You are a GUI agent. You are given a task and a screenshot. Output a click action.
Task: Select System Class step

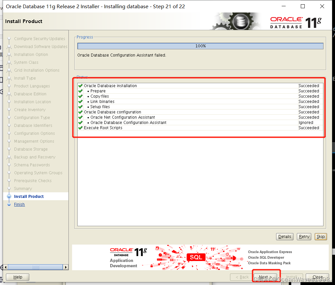(x=26, y=62)
